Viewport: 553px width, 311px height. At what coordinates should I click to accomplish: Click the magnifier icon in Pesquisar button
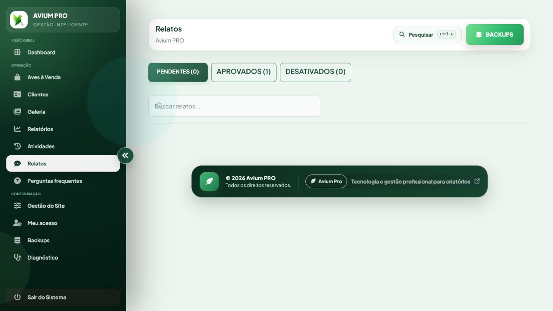coord(402,35)
